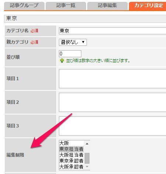This screenshot has height=174, width=166.
Task: Focus the 並び順 number field
Action: [70, 54]
